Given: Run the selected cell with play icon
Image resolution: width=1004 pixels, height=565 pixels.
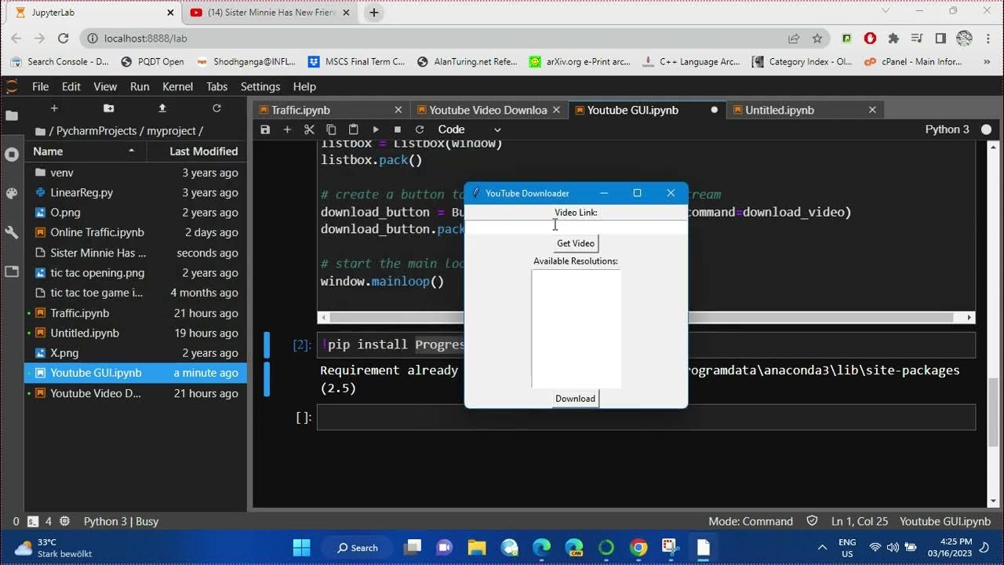Looking at the screenshot, I should 376,129.
